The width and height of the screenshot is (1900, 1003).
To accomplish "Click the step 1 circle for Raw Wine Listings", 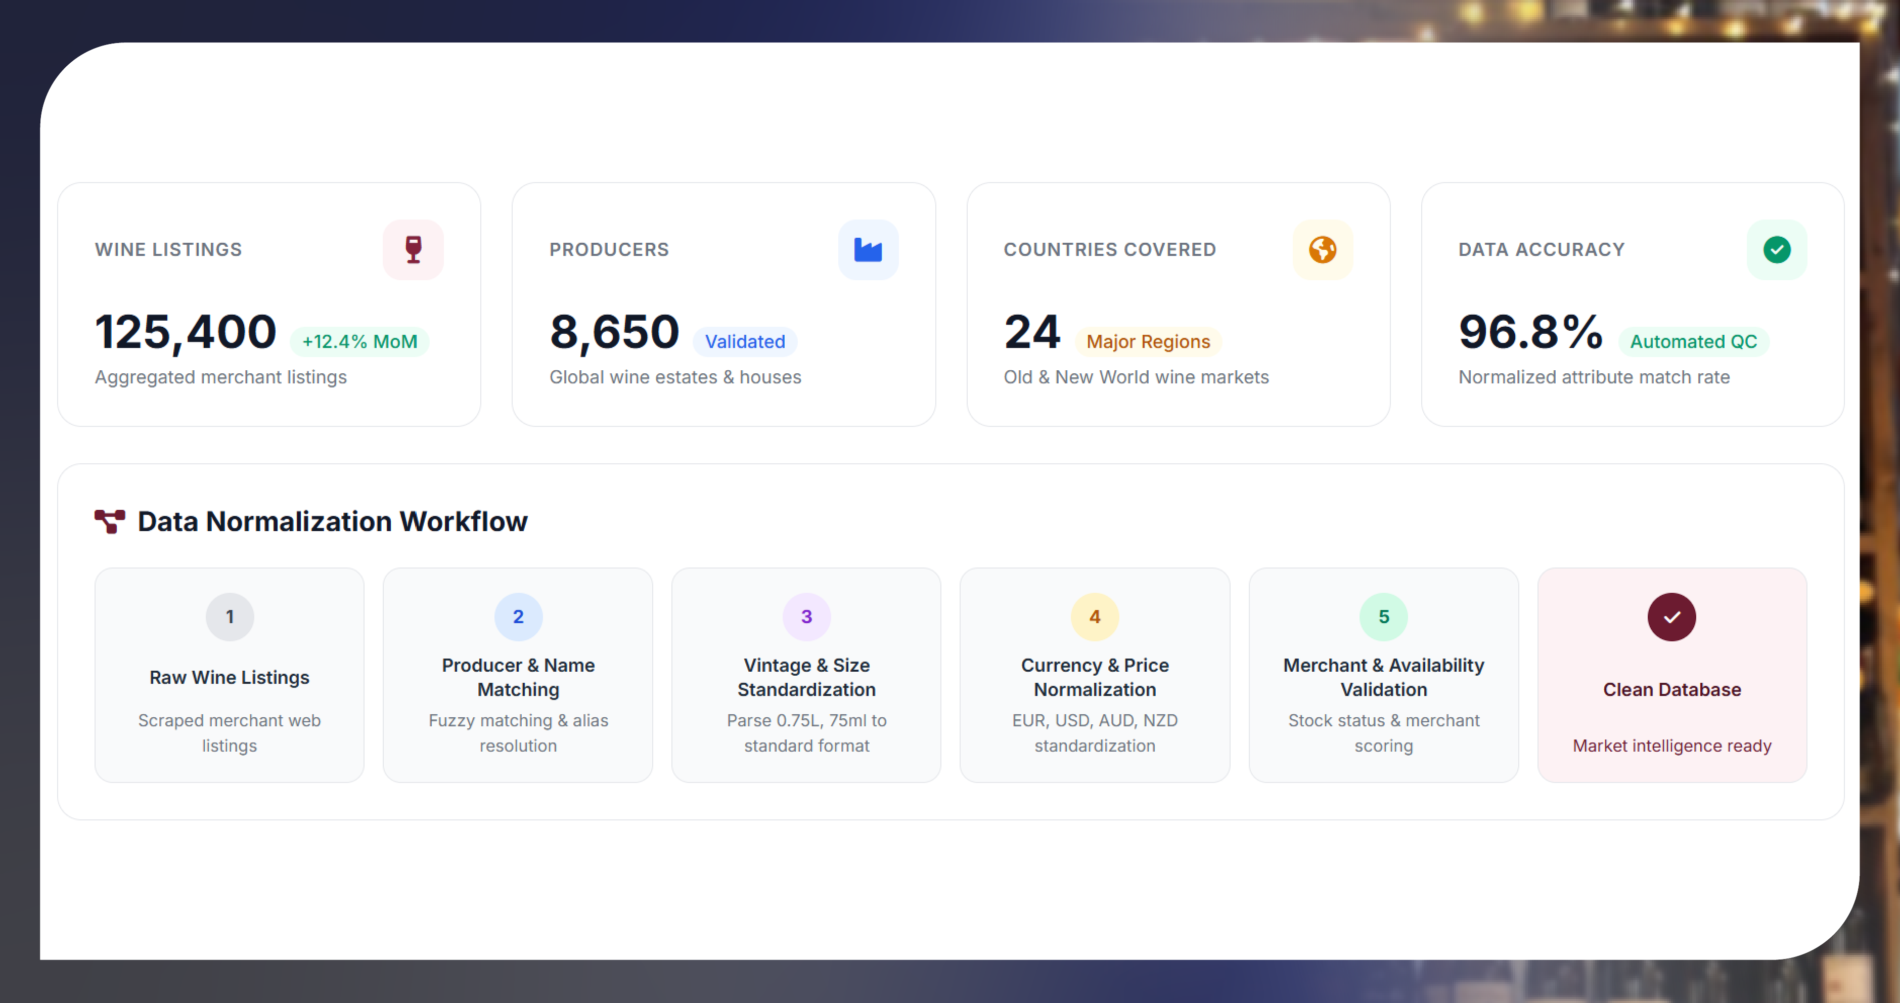I will tap(230, 617).
